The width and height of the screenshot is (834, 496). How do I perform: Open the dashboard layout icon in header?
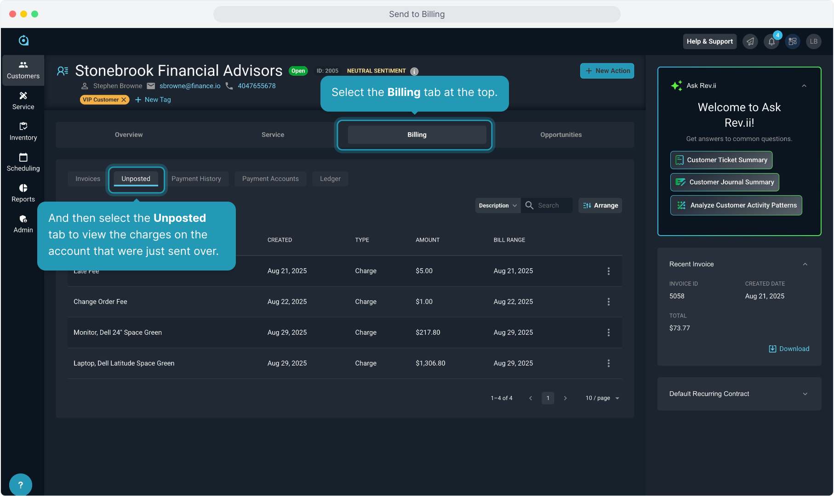[x=793, y=41]
